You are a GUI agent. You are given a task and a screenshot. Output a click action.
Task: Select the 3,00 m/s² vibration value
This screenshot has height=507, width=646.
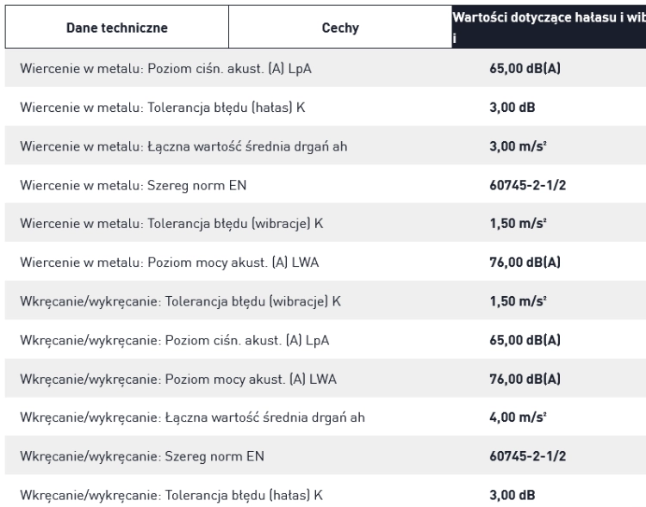click(518, 146)
